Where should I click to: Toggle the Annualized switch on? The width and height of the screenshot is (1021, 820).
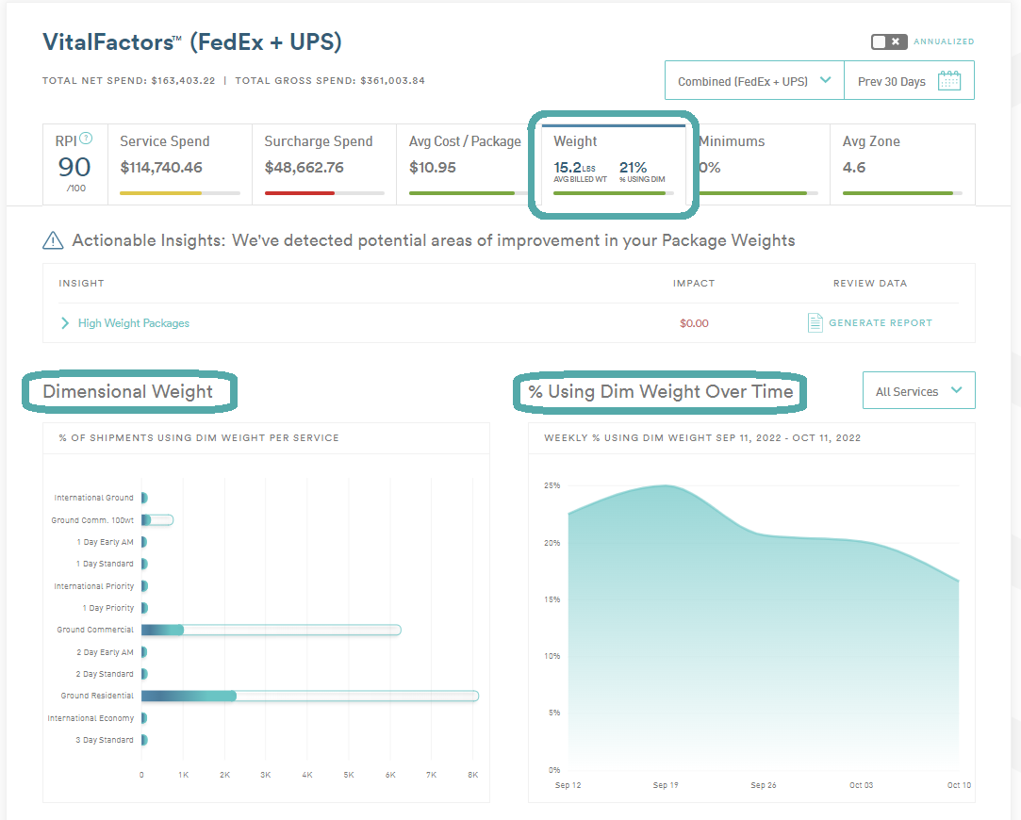pos(889,41)
